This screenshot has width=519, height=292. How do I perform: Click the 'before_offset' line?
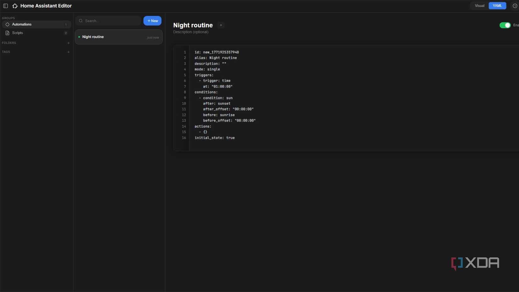point(229,121)
